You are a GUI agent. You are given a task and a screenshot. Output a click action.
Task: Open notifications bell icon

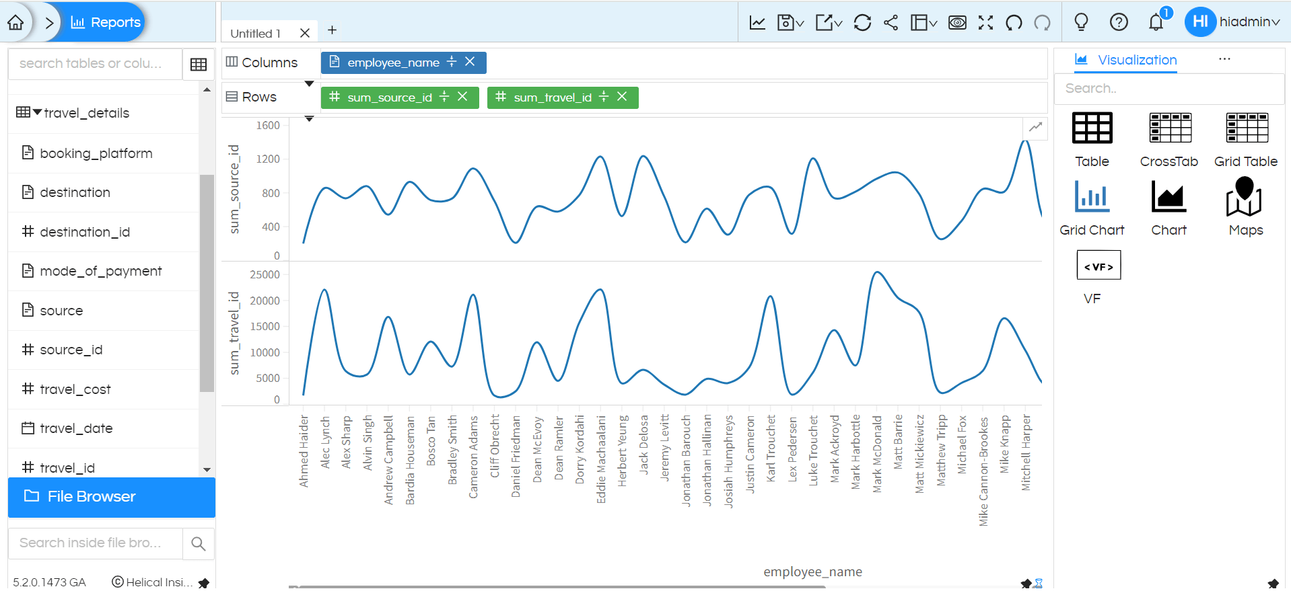click(x=1156, y=22)
